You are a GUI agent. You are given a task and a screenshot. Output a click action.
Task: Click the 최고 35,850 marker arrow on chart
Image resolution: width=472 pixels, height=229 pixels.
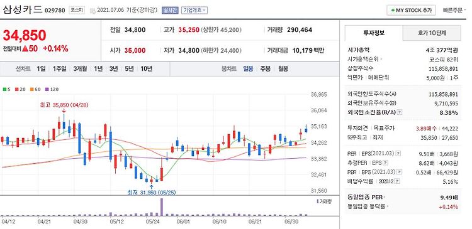(x=64, y=111)
